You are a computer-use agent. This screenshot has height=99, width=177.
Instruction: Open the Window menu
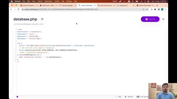[69, 1]
